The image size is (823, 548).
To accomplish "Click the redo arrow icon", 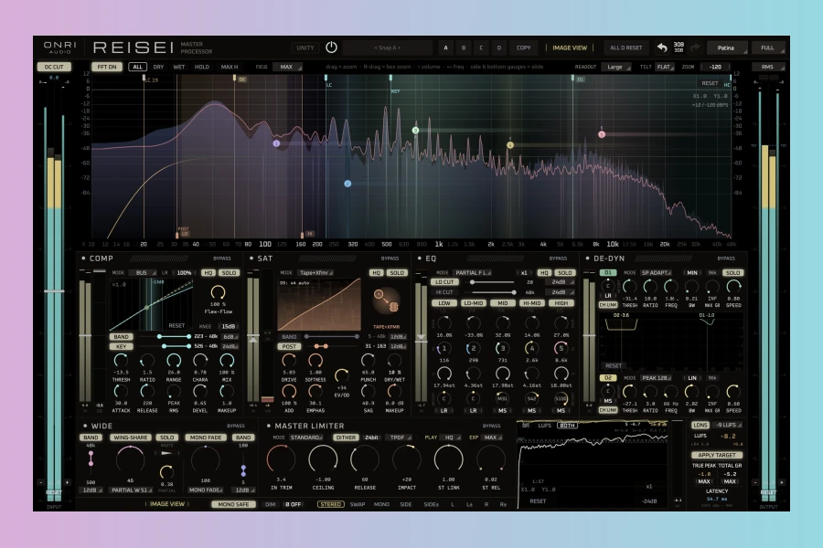I will [695, 47].
